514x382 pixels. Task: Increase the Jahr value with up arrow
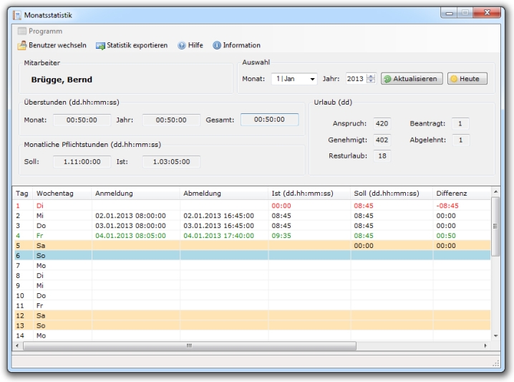tap(371, 76)
